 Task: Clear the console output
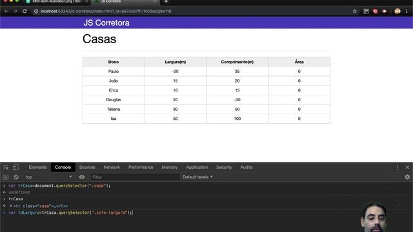click(x=16, y=177)
